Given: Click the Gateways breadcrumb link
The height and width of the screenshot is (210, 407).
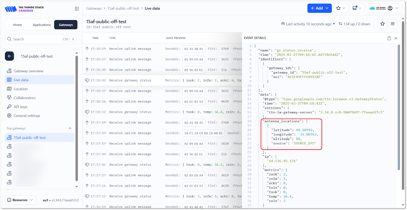Looking at the screenshot, I should point(94,8).
